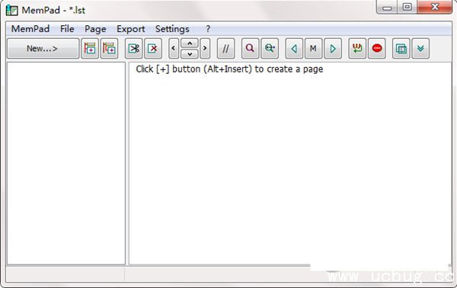Click inside the page tree panel
This screenshot has height=288, width=457.
pyautogui.click(x=66, y=163)
